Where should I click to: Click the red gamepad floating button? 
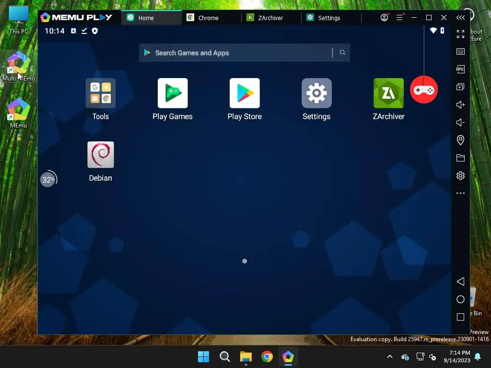coord(424,90)
